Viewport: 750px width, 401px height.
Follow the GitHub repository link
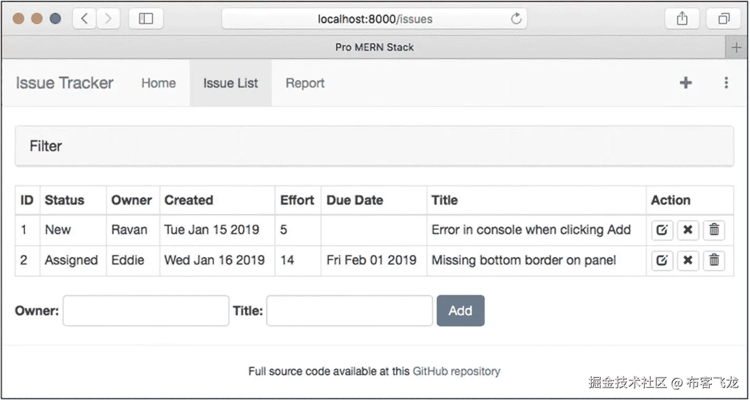coord(456,371)
